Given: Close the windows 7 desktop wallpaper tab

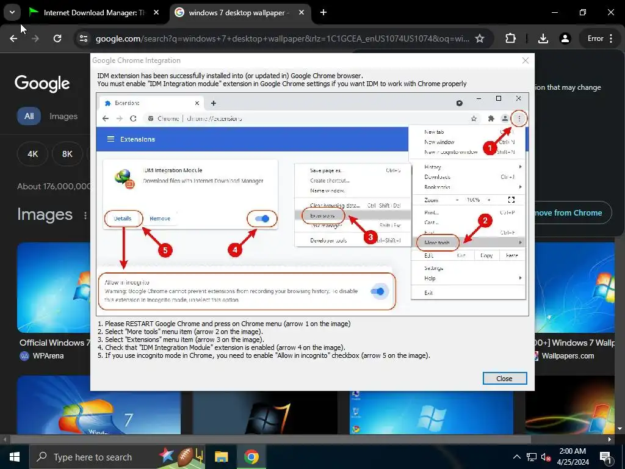Looking at the screenshot, I should pyautogui.click(x=302, y=13).
